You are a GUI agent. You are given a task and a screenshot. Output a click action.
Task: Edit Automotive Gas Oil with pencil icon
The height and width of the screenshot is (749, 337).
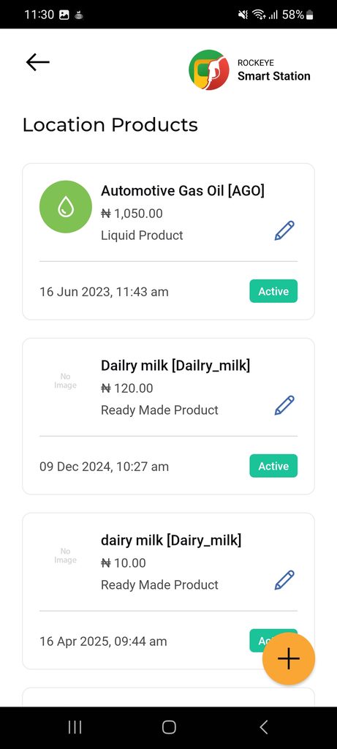[284, 230]
